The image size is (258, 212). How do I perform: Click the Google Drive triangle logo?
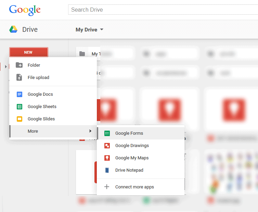(13, 29)
